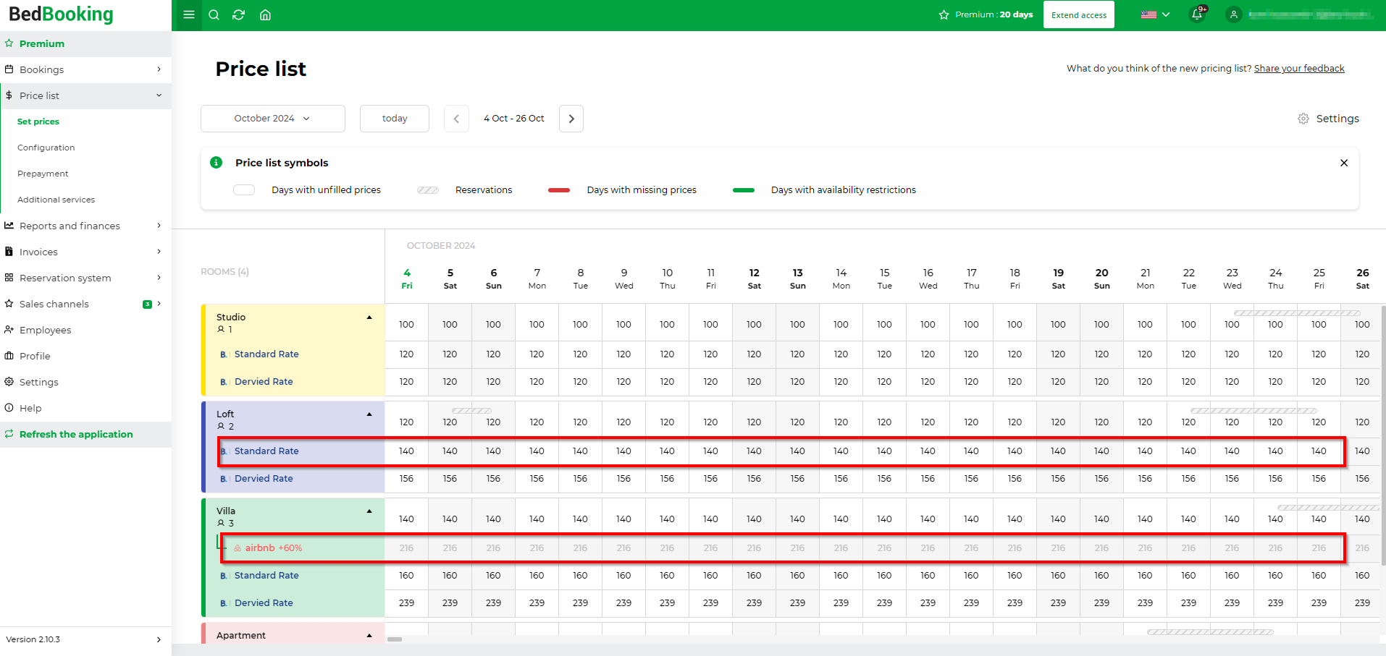Expand the Version 2.10.3 entry
Screen dimensions: 1386x656
159,639
